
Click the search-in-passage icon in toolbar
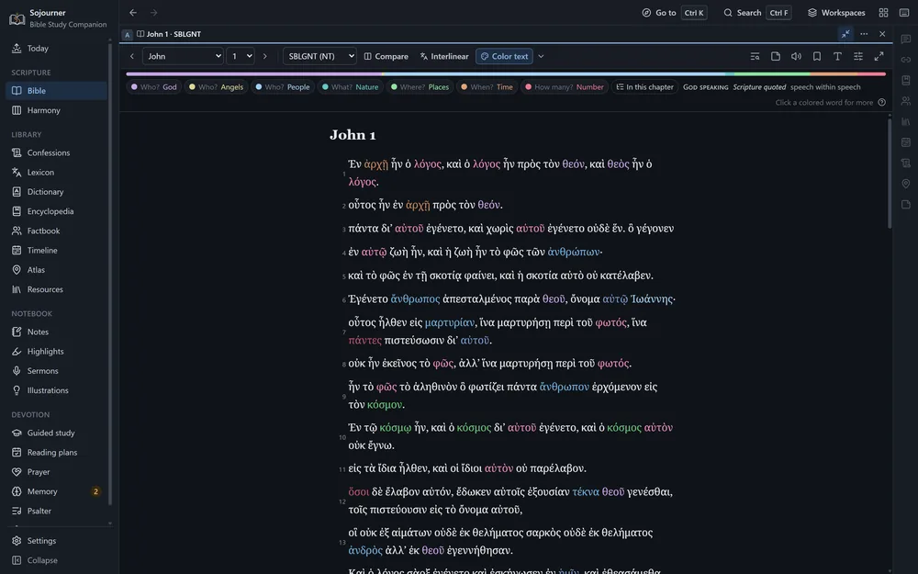click(755, 56)
